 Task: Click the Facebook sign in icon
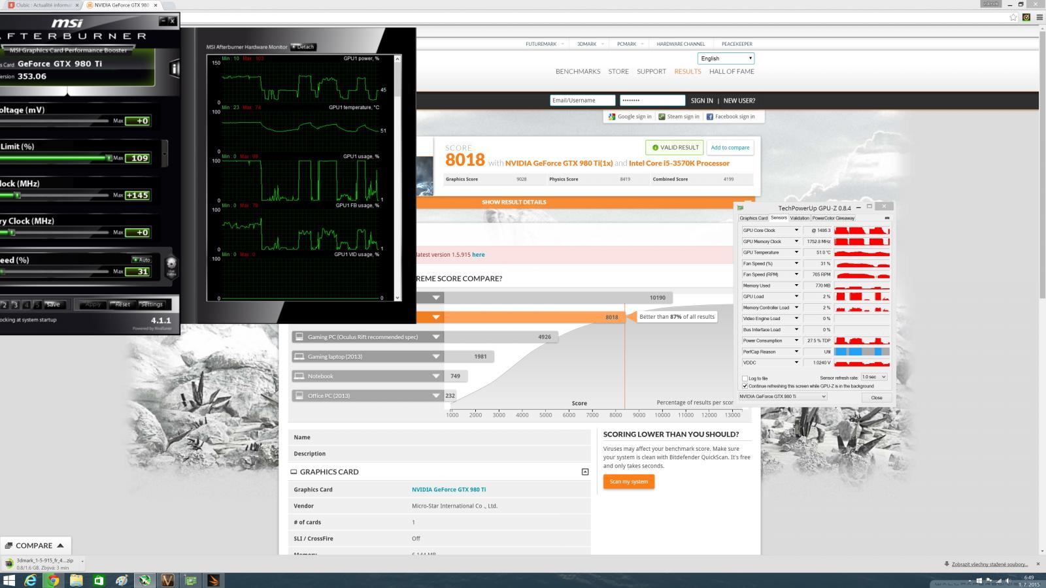tap(709, 117)
